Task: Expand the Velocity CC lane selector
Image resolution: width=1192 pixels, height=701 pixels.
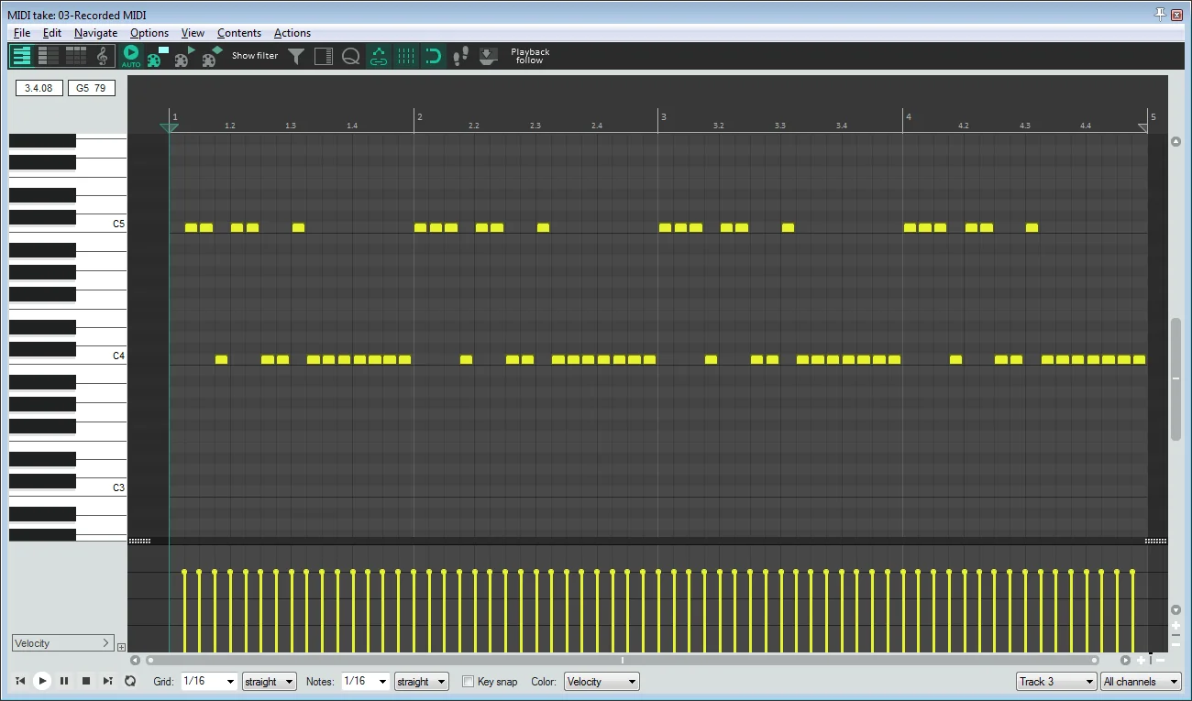Action: tap(62, 643)
